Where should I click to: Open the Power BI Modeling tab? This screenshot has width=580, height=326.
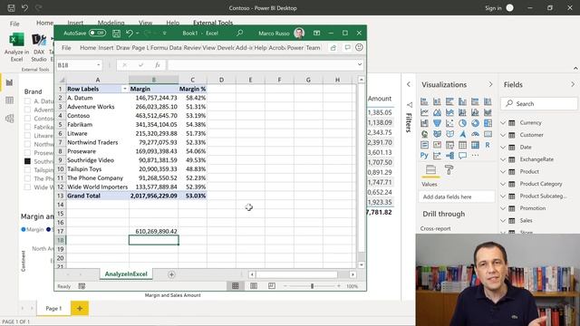coord(111,23)
